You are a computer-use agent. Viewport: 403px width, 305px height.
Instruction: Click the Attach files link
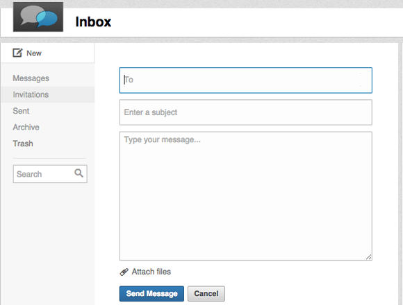pos(151,272)
